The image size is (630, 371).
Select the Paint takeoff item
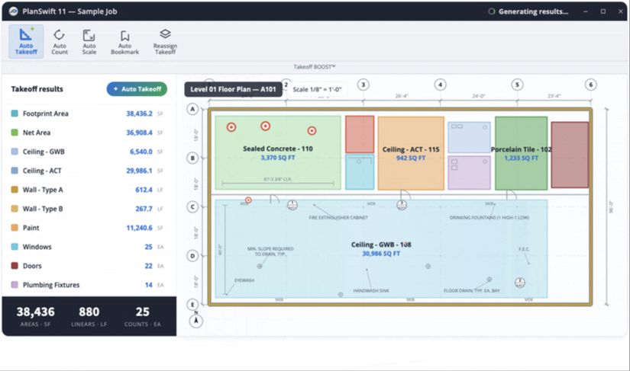pyautogui.click(x=88, y=228)
